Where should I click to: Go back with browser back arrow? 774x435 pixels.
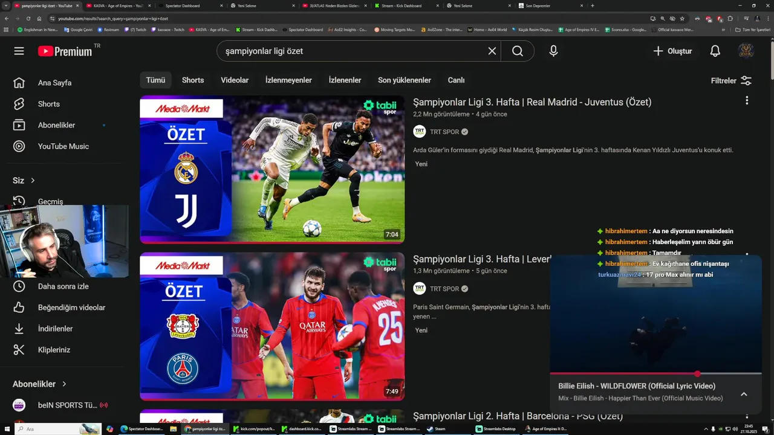(x=7, y=19)
